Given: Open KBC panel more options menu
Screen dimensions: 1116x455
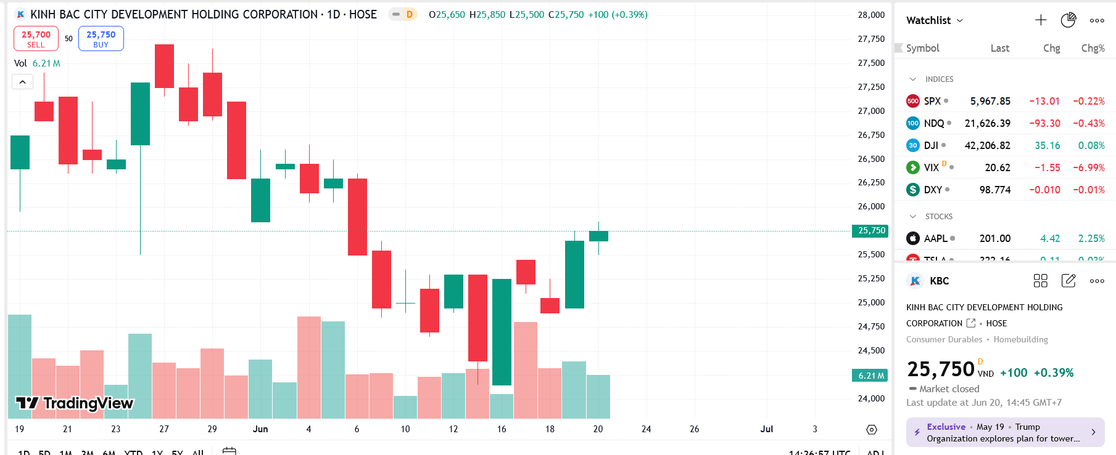Looking at the screenshot, I should 1097,281.
